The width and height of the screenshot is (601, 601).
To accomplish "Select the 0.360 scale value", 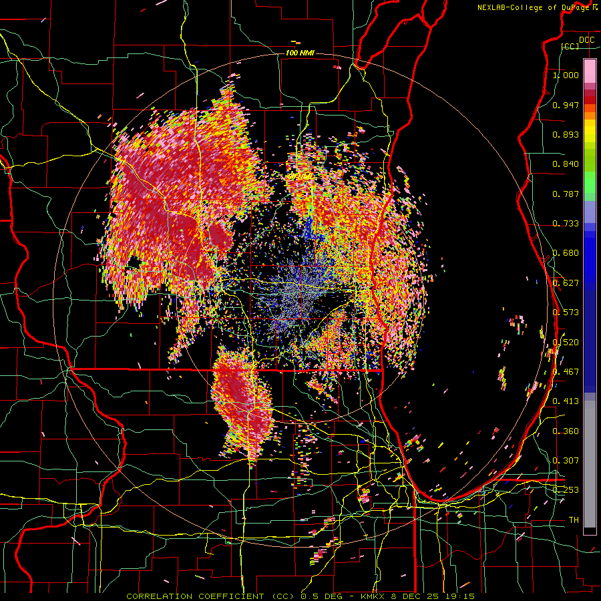I will pyautogui.click(x=566, y=431).
